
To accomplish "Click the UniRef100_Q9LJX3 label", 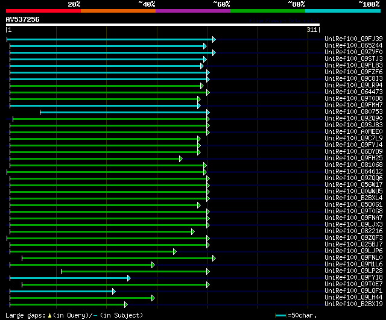I will [353, 225].
